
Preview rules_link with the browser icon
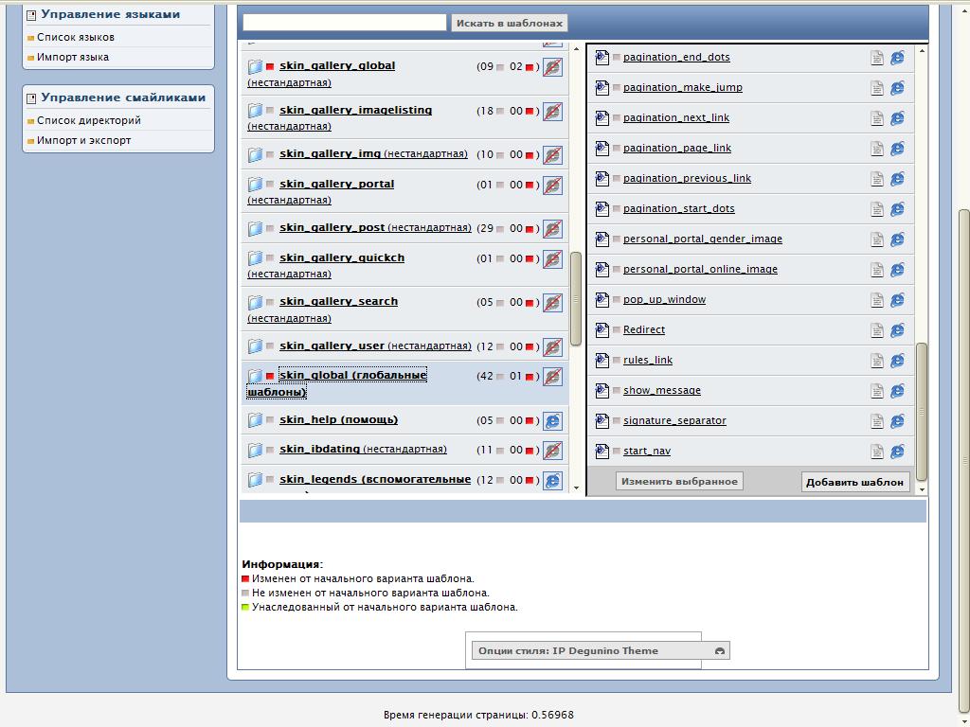[x=898, y=361]
